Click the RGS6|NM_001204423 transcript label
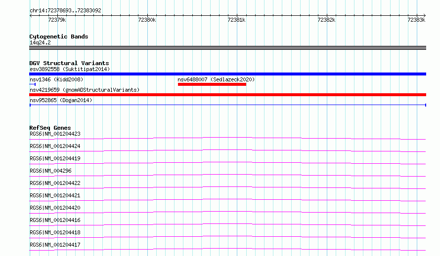This screenshot has height=256, width=440. pyautogui.click(x=55, y=134)
